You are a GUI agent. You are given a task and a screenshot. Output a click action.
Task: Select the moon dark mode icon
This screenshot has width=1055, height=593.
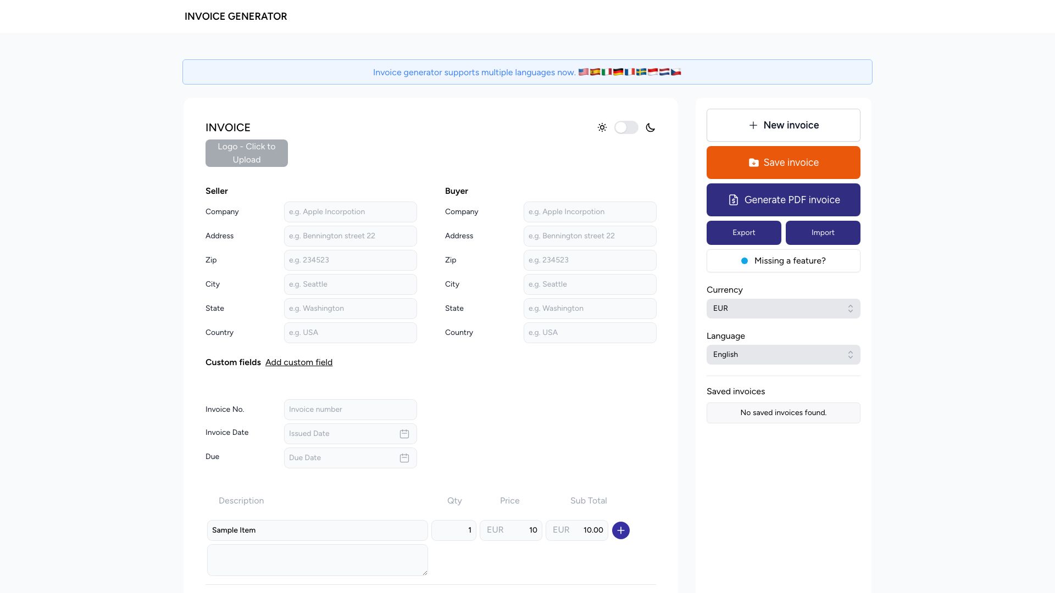(651, 127)
